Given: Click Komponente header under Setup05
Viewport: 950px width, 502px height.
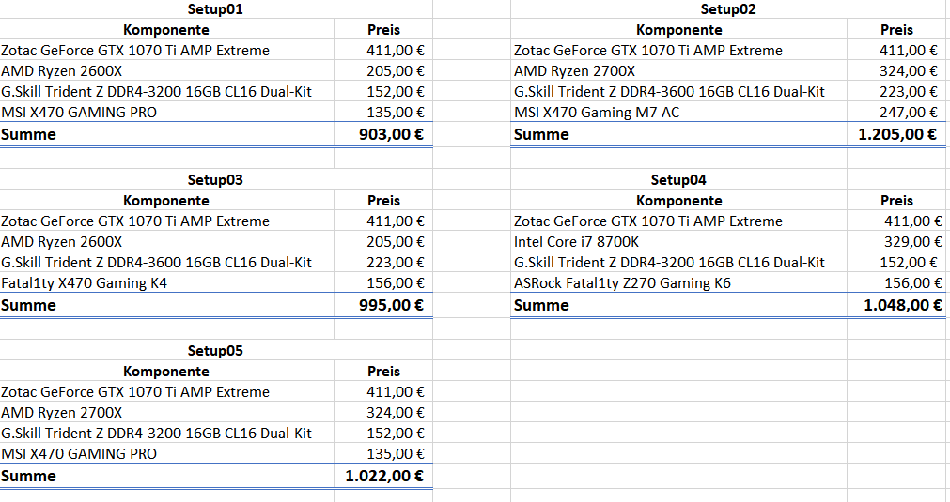Looking at the screenshot, I should click(166, 371).
